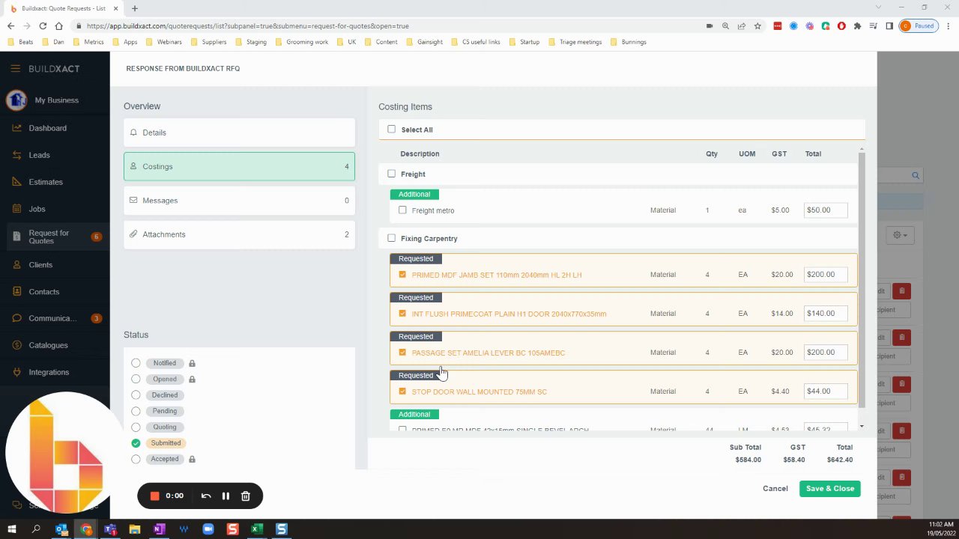
Task: Open Catalogues in the sidebar
Action: [48, 345]
